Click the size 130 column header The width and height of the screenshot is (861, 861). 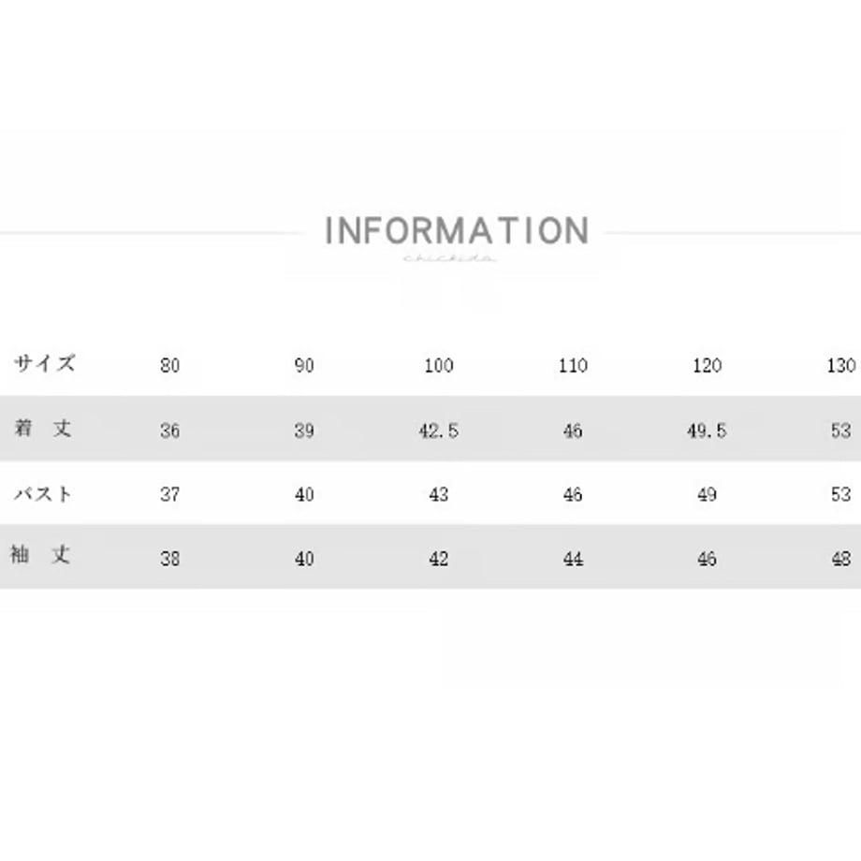coord(841,365)
